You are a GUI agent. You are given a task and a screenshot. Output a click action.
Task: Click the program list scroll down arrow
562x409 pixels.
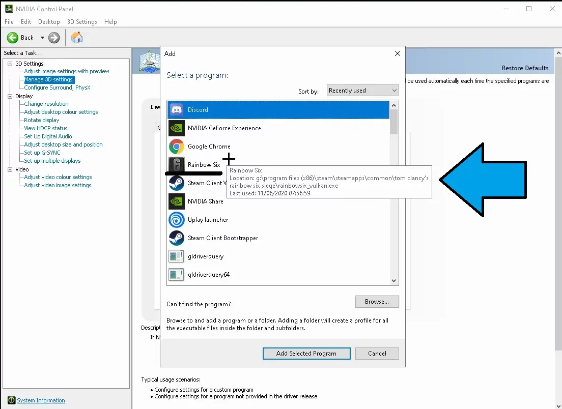[394, 281]
